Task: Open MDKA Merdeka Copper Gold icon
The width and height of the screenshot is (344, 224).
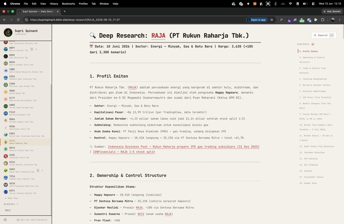Action: [x=6, y=121]
